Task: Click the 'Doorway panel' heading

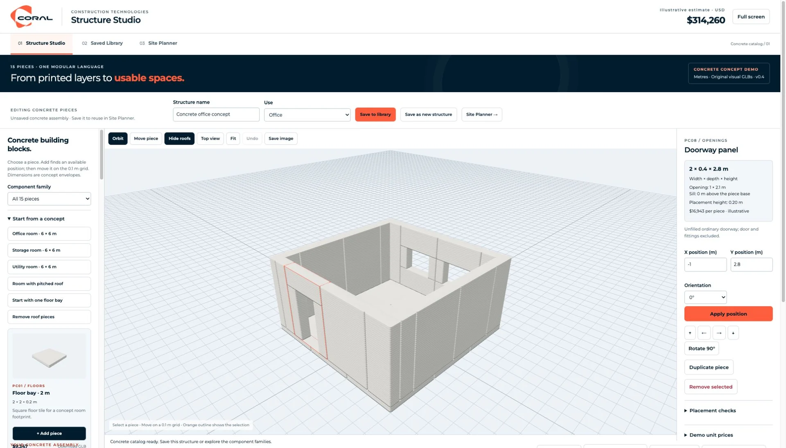Action: tap(711, 150)
